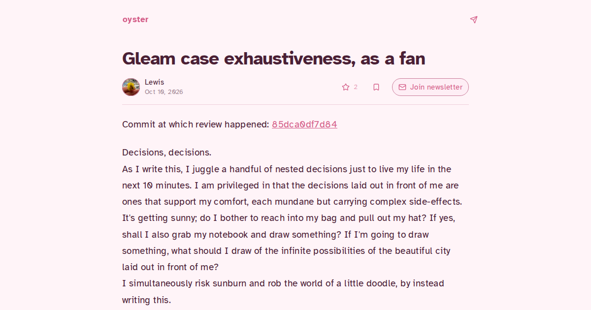Open author name Lewis
This screenshot has width=591, height=310.
pyautogui.click(x=154, y=82)
